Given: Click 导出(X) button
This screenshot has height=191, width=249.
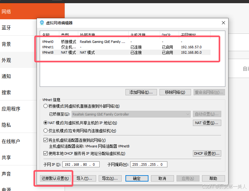Looking at the screenshot, I should (110, 178).
